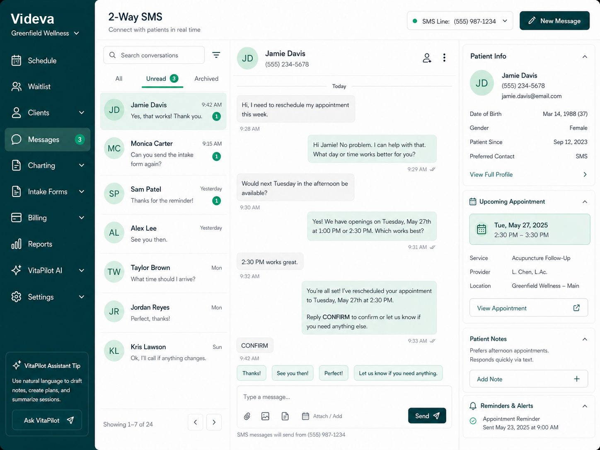The image size is (600, 450).
Task: Select the 'Thanks!' quick reply chip
Action: tap(251, 373)
